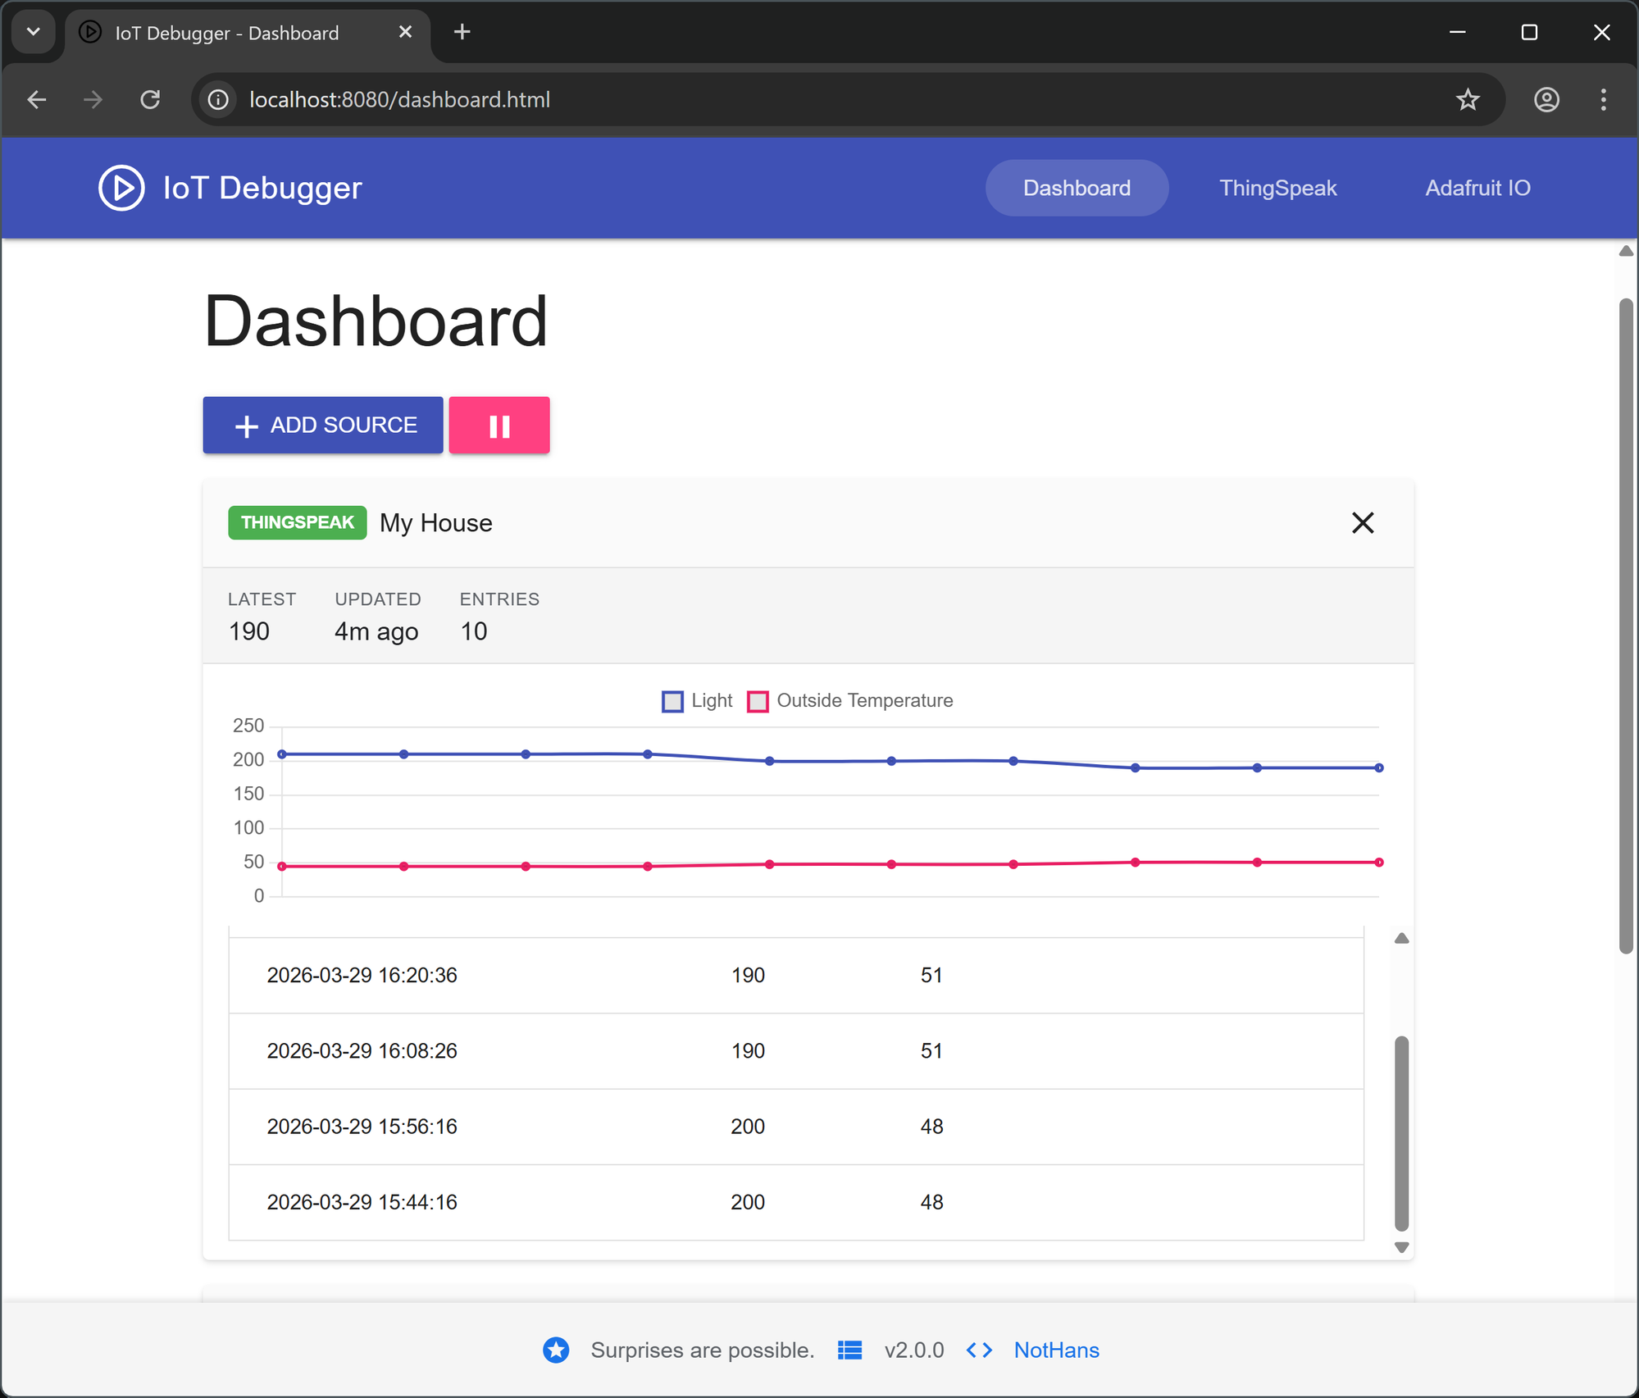
Task: Open the browser tab search dropdown
Action: [x=33, y=32]
